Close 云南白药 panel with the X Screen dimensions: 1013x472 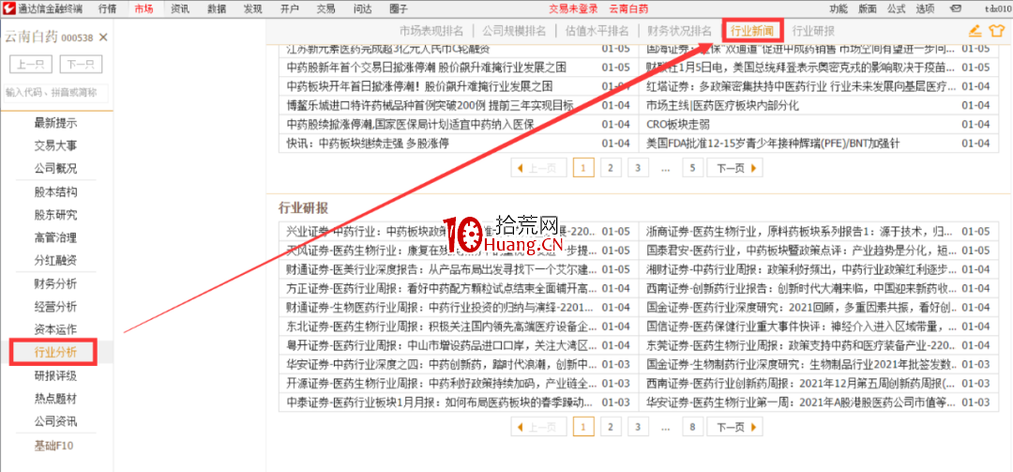(x=103, y=38)
